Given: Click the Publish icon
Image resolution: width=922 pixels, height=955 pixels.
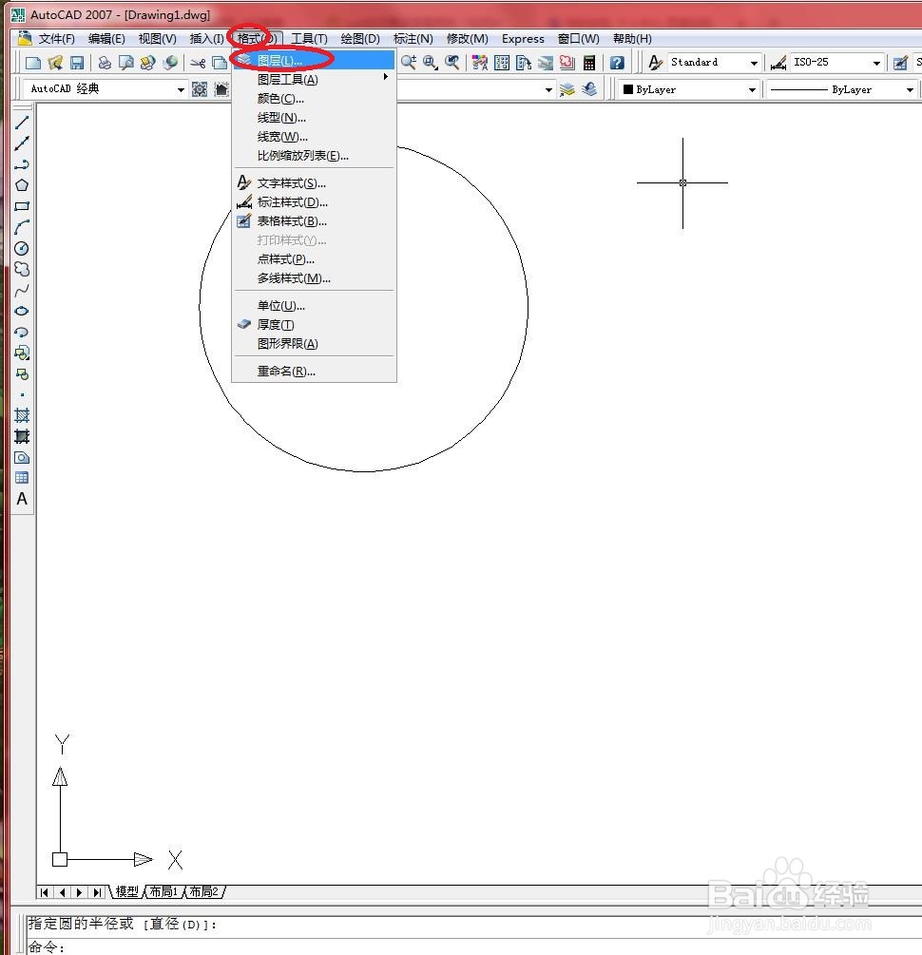Looking at the screenshot, I should [x=147, y=62].
